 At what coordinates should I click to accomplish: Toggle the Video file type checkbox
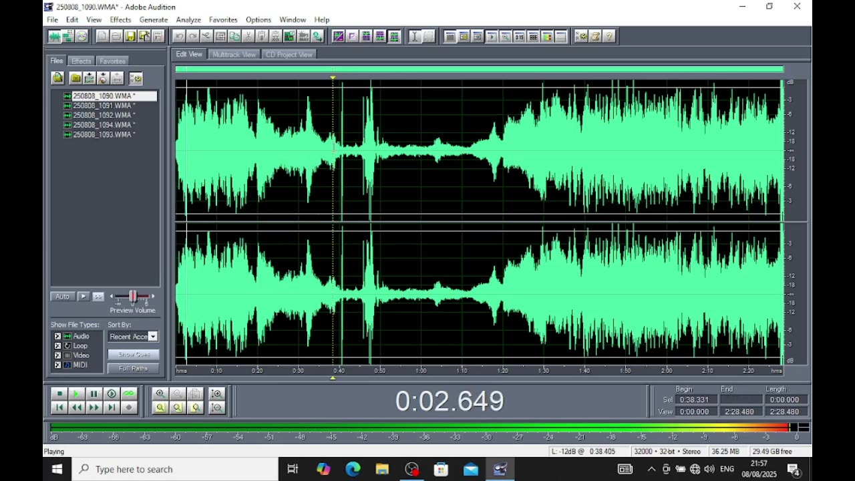[57, 355]
